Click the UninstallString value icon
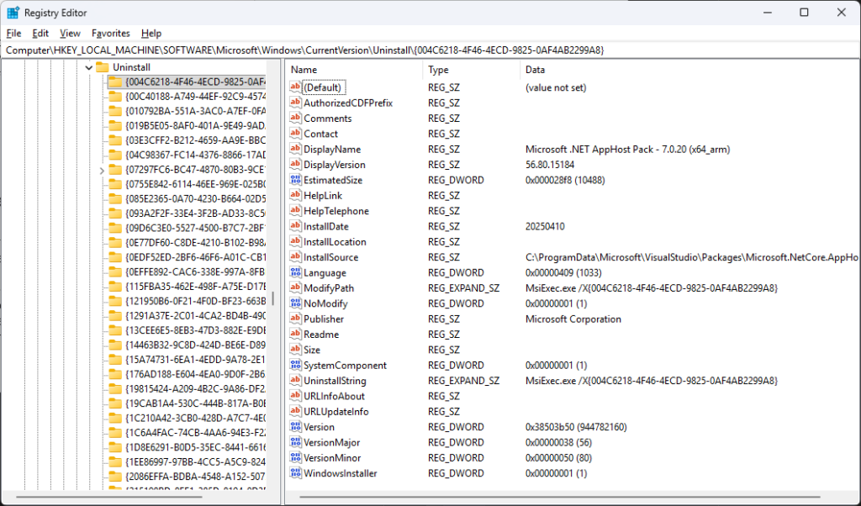 coord(295,380)
